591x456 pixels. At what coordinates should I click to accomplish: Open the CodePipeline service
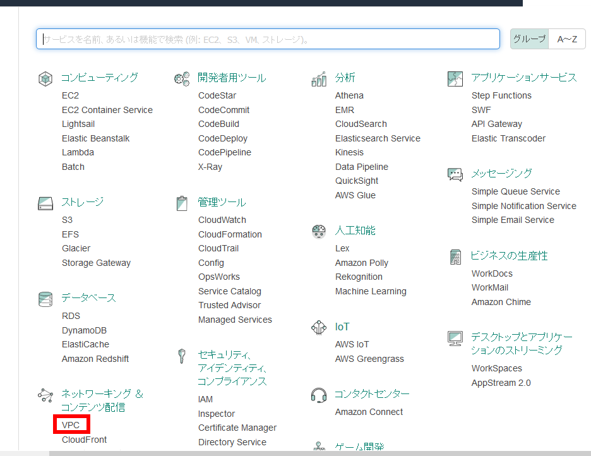pyautogui.click(x=225, y=152)
